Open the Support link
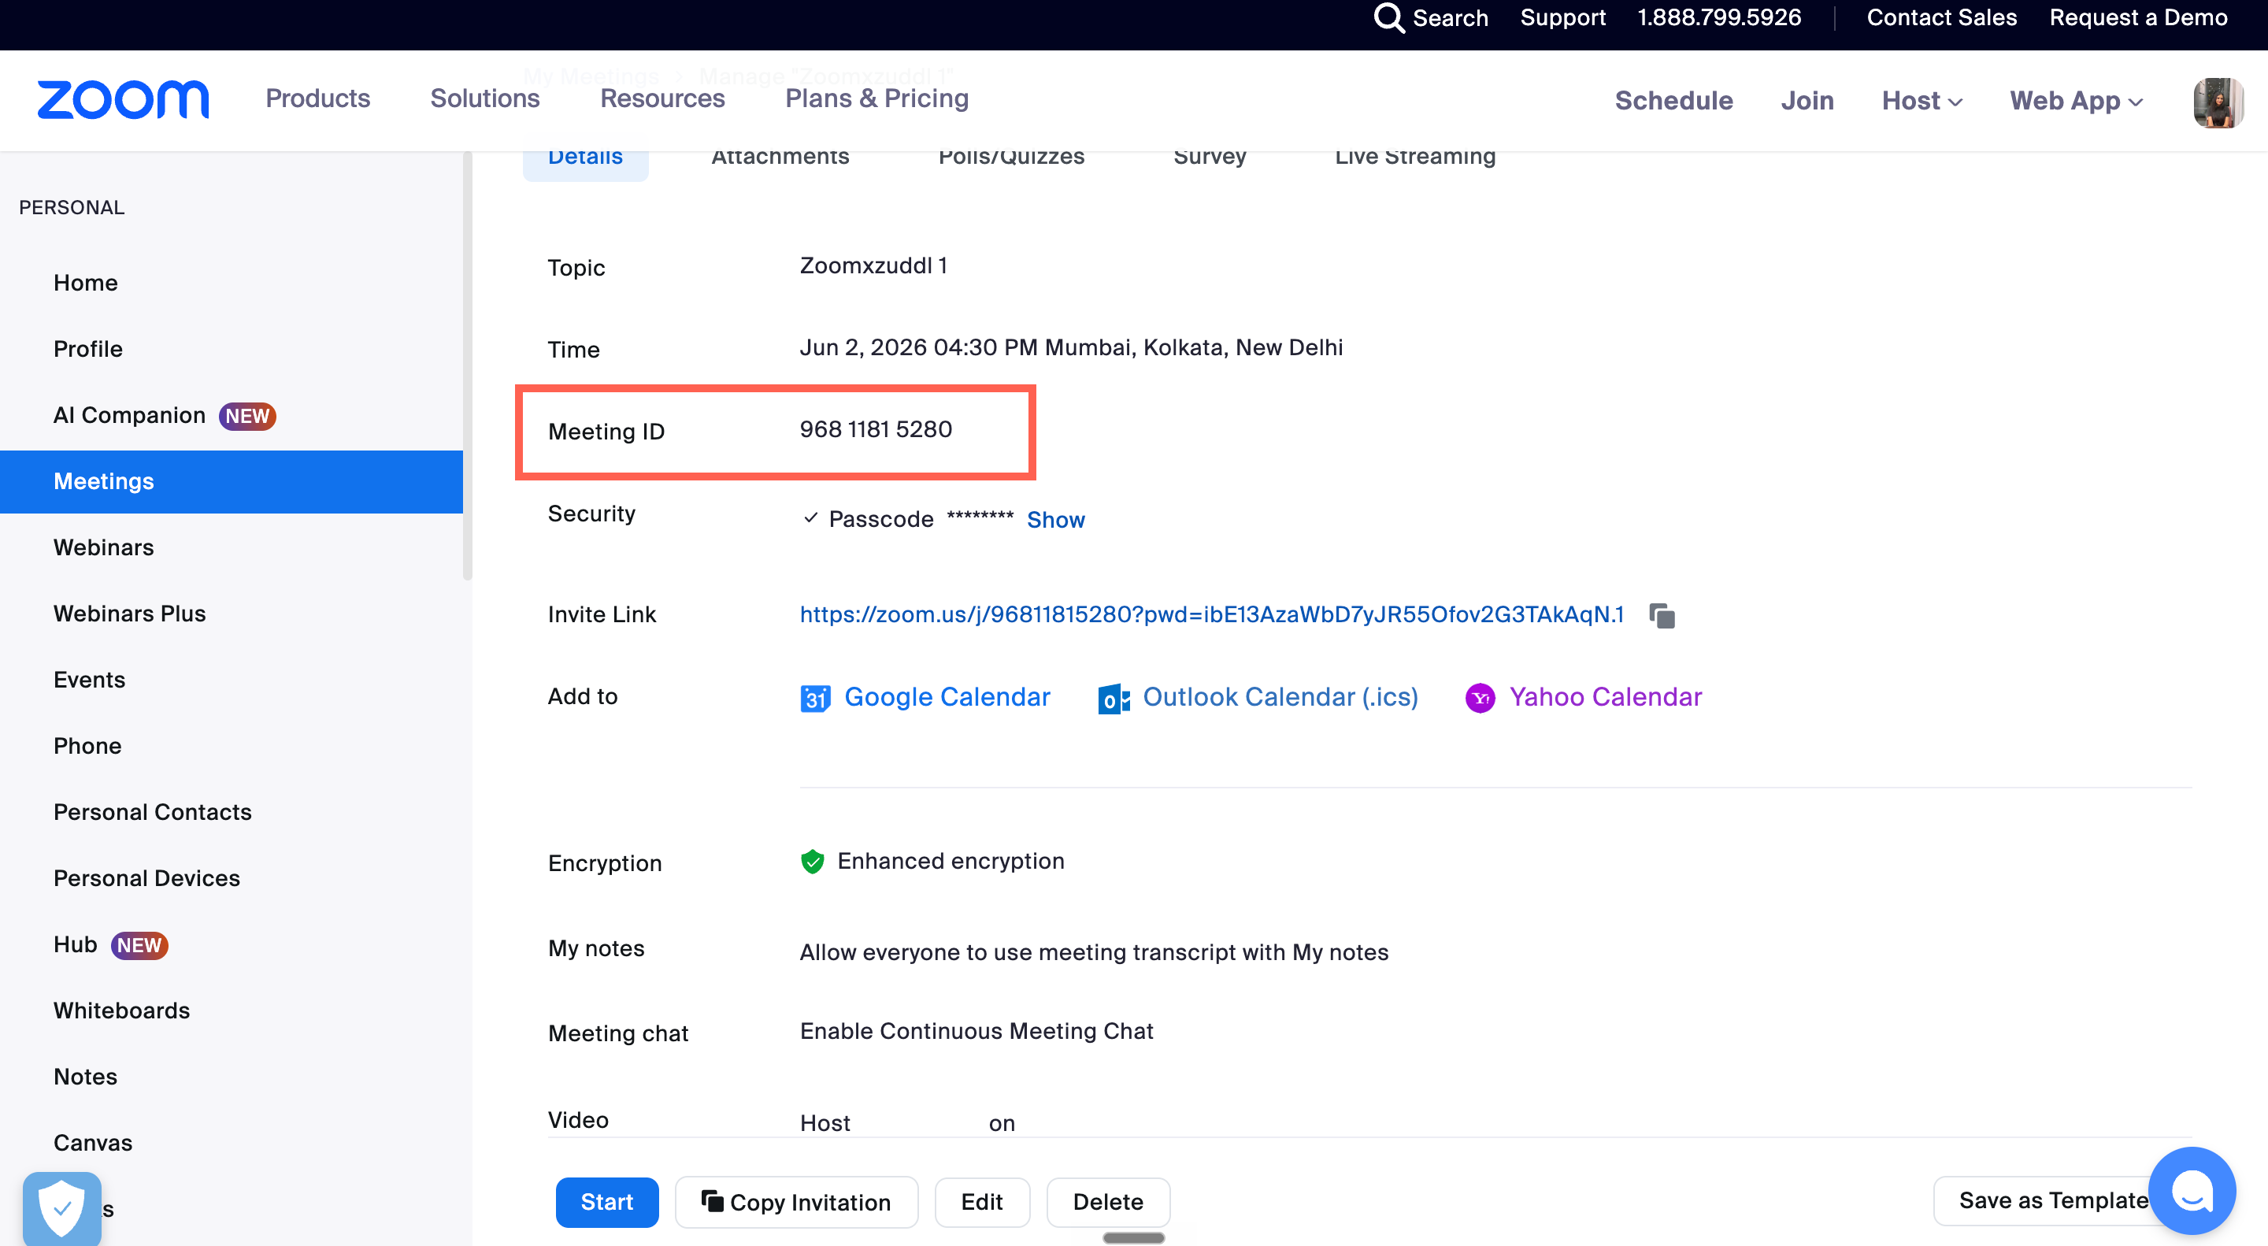This screenshot has height=1246, width=2268. [1562, 17]
